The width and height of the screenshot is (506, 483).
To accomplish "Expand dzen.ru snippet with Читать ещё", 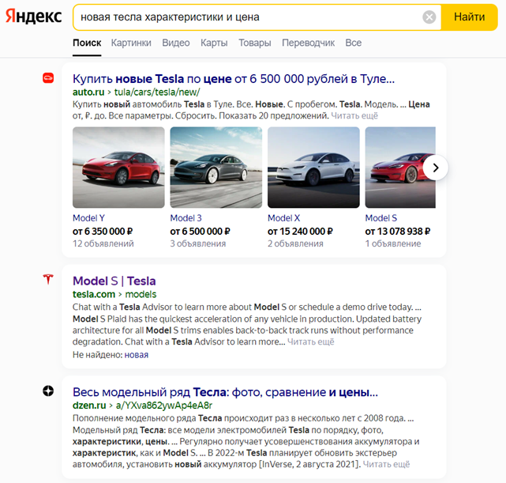I will (386, 464).
